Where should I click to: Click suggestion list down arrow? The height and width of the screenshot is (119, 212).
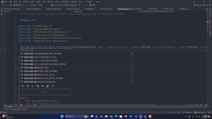[x=132, y=82]
